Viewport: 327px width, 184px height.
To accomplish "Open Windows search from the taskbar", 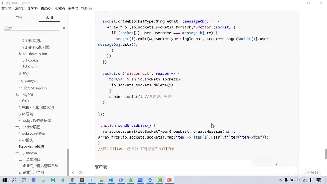I will [x=14, y=180].
